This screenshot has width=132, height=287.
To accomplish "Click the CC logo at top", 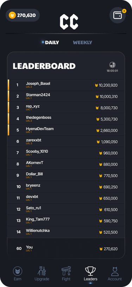I will [69, 22].
